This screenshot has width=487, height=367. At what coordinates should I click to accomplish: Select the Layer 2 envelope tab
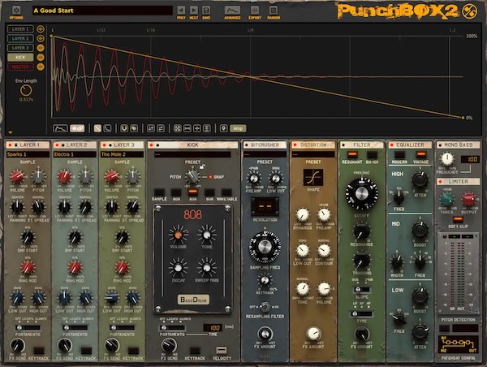(20, 38)
